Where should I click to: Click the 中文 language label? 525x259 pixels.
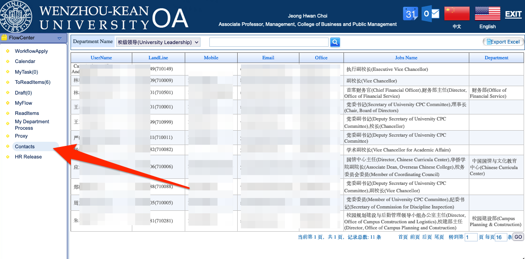click(457, 27)
